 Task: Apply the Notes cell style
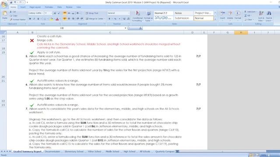[x=184, y=13]
